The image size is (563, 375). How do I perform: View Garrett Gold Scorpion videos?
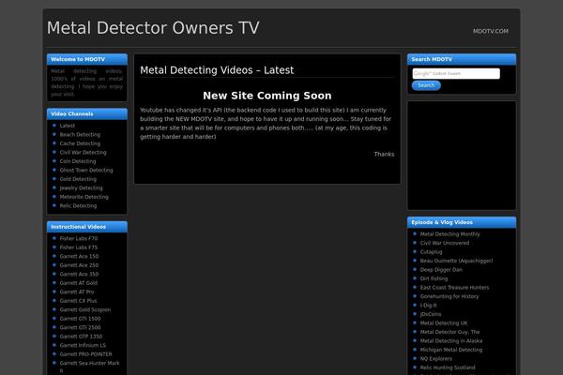[85, 310]
